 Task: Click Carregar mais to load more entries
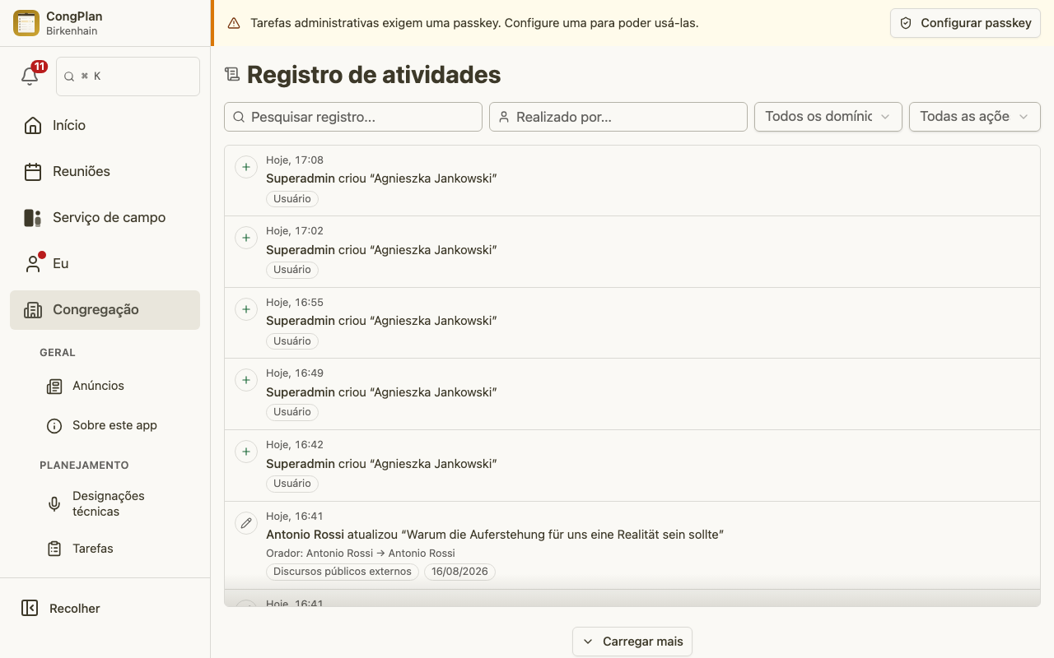632,642
